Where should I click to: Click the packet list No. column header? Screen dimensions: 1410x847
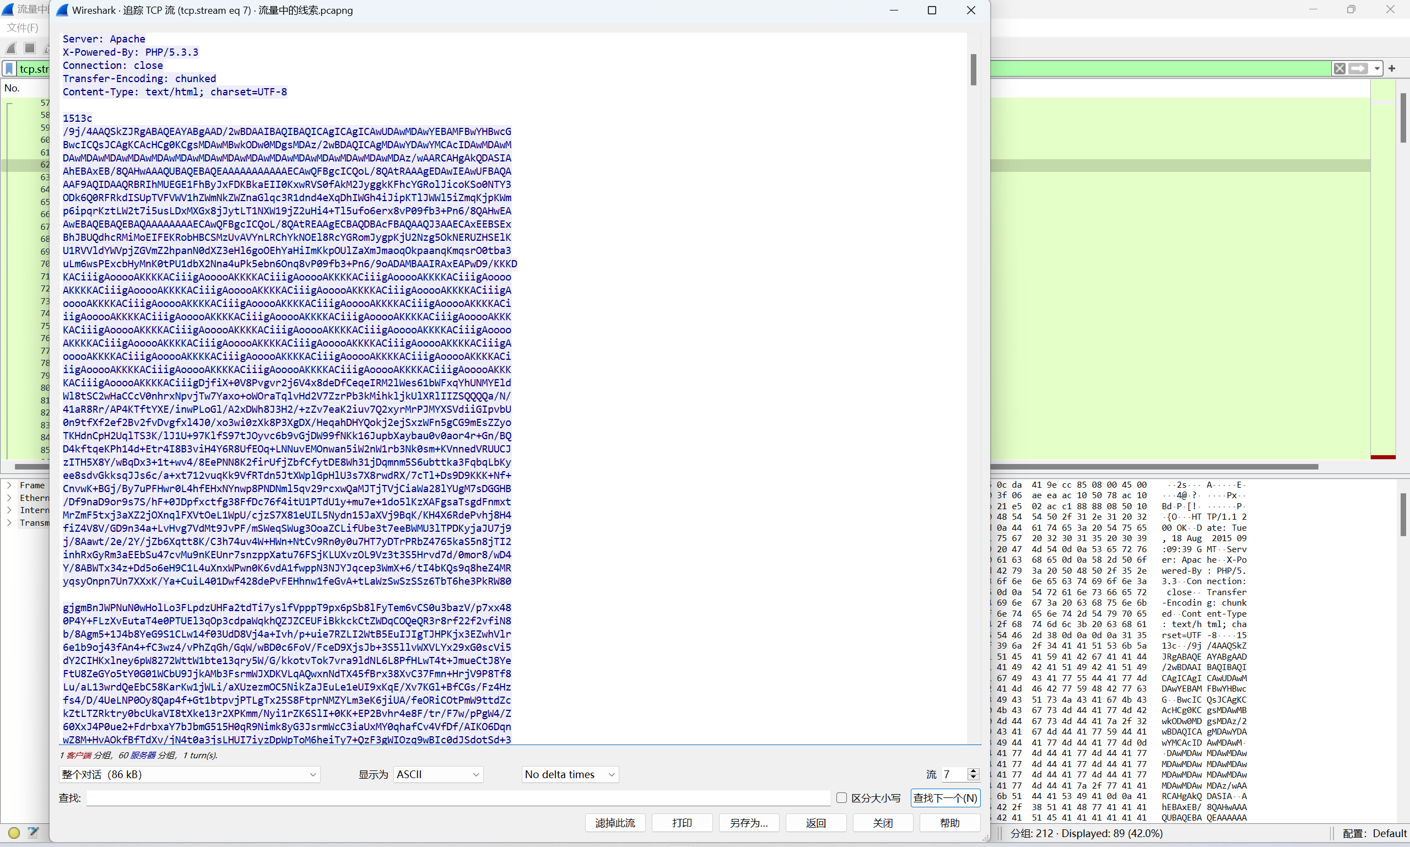pyautogui.click(x=12, y=88)
